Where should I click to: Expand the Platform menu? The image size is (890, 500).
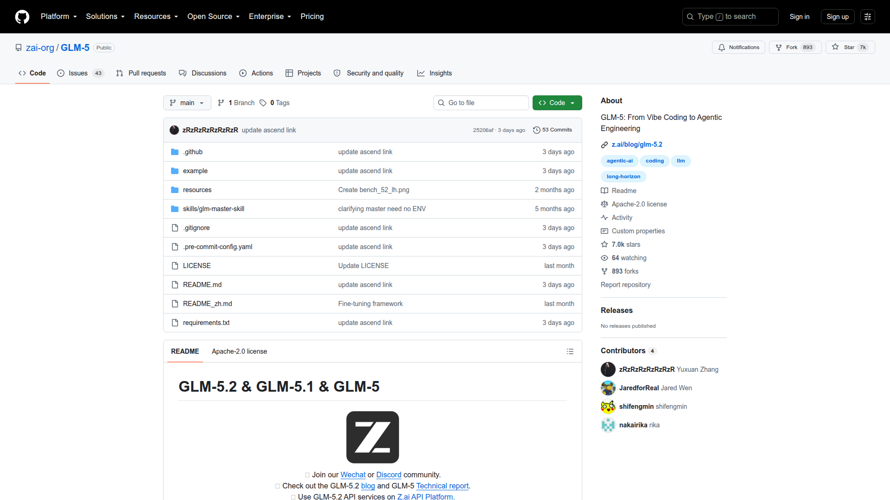click(59, 17)
